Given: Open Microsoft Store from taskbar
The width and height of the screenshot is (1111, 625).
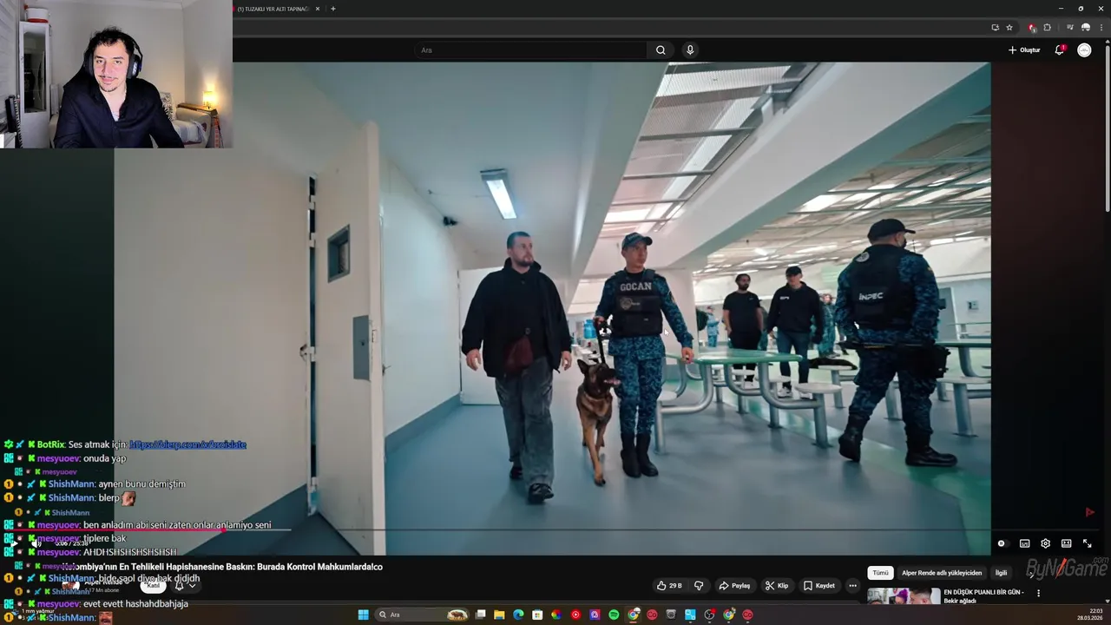Looking at the screenshot, I should click(x=537, y=615).
